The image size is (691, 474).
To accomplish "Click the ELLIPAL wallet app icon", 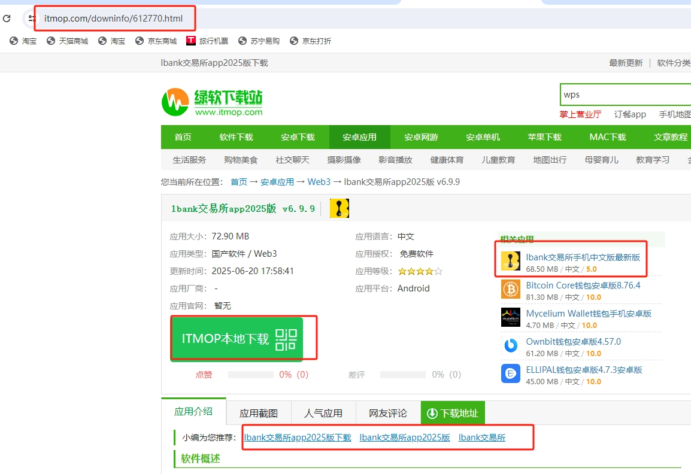I will click(x=511, y=373).
